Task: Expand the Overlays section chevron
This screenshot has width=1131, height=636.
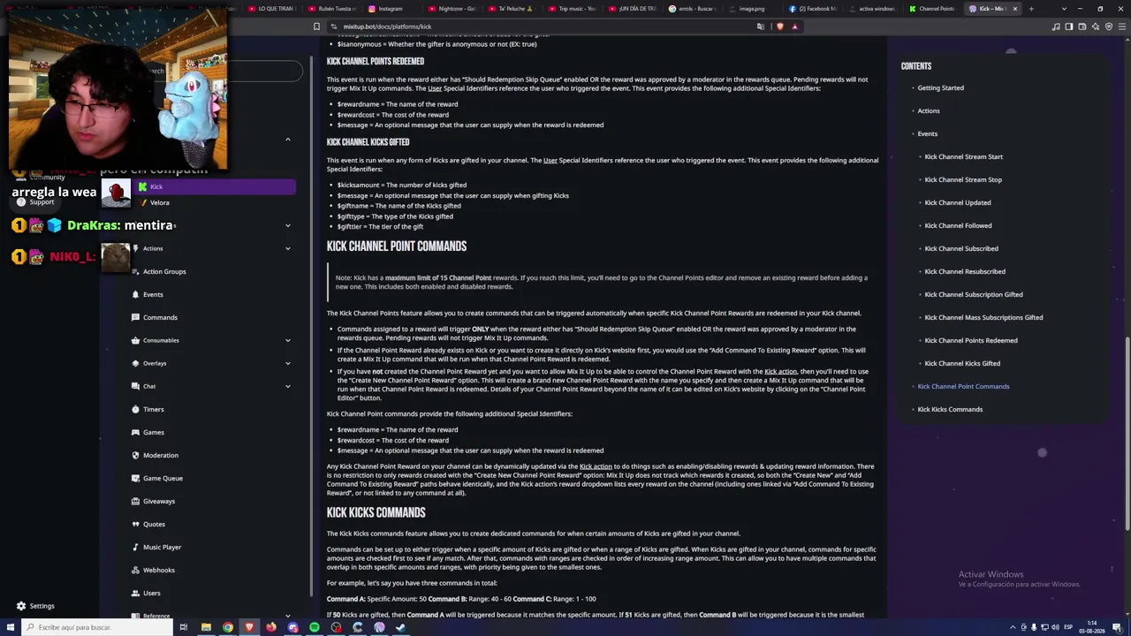Action: pos(287,363)
